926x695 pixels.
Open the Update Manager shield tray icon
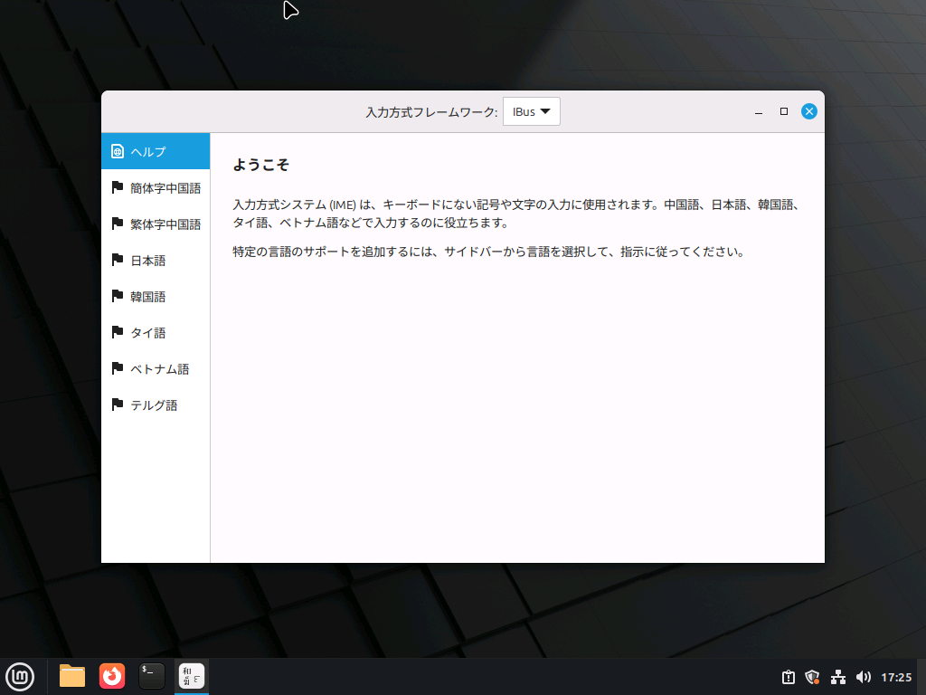(812, 676)
